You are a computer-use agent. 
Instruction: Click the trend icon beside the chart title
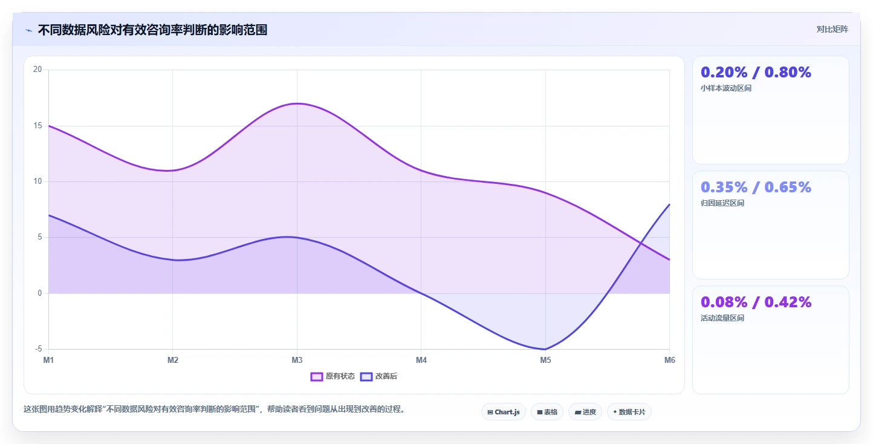coord(28,30)
